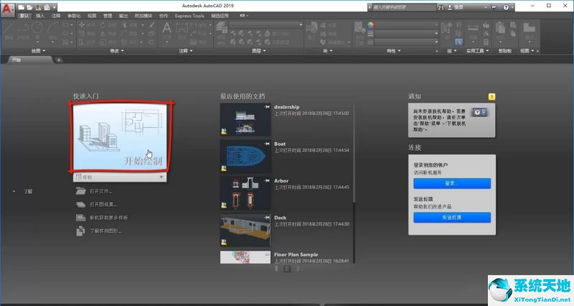Click the yellow notification count badge
574x306 pixels.
[x=491, y=97]
